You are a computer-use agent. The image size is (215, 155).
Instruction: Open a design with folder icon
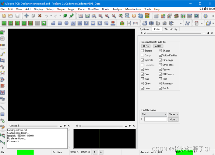click(11, 16)
